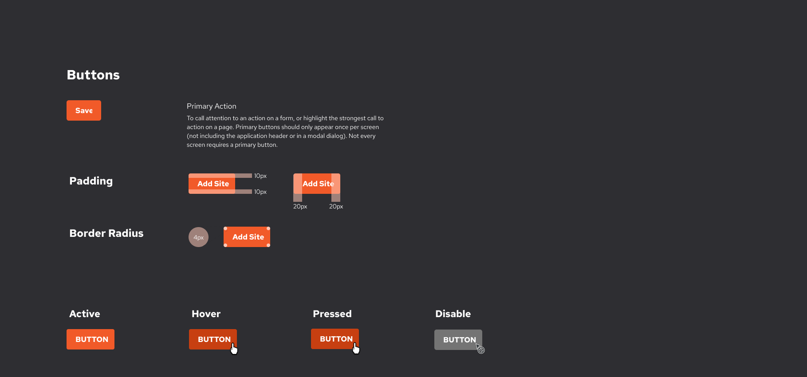The height and width of the screenshot is (377, 807).
Task: Click the orange Save button
Action: tap(84, 110)
